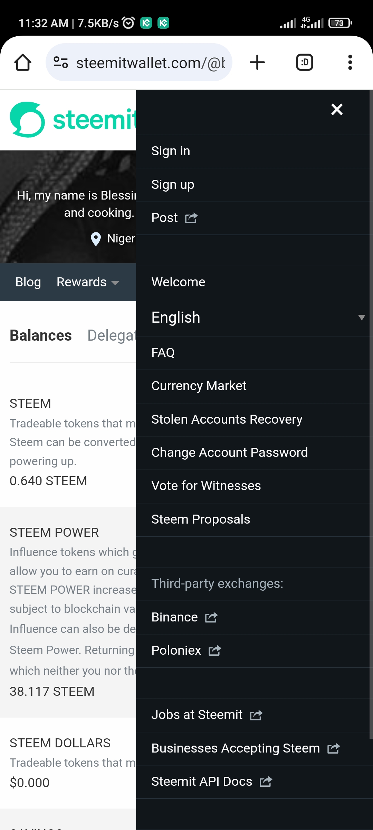Open site settings icon in address bar
Screen dimensions: 373x830
click(61, 63)
